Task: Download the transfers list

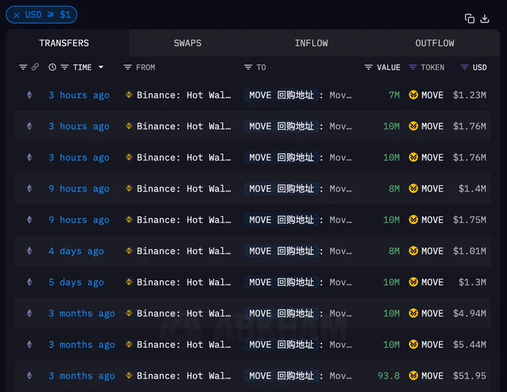Action: coord(485,19)
